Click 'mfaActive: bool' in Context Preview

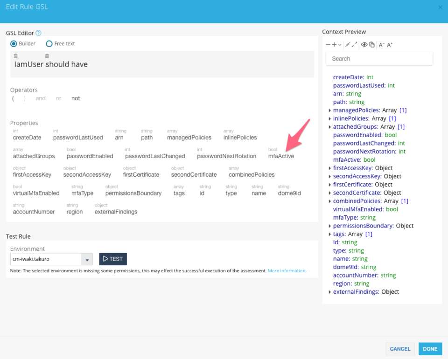(x=354, y=160)
